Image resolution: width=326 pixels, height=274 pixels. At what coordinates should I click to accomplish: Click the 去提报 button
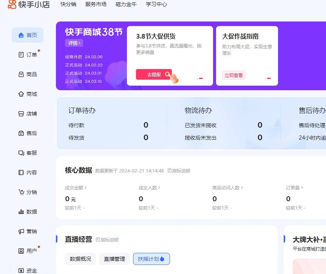click(x=154, y=74)
